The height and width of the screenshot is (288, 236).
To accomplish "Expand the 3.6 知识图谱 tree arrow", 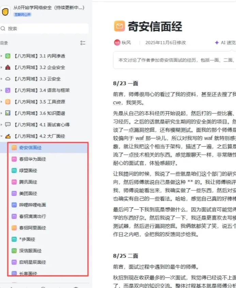I will [1, 113].
